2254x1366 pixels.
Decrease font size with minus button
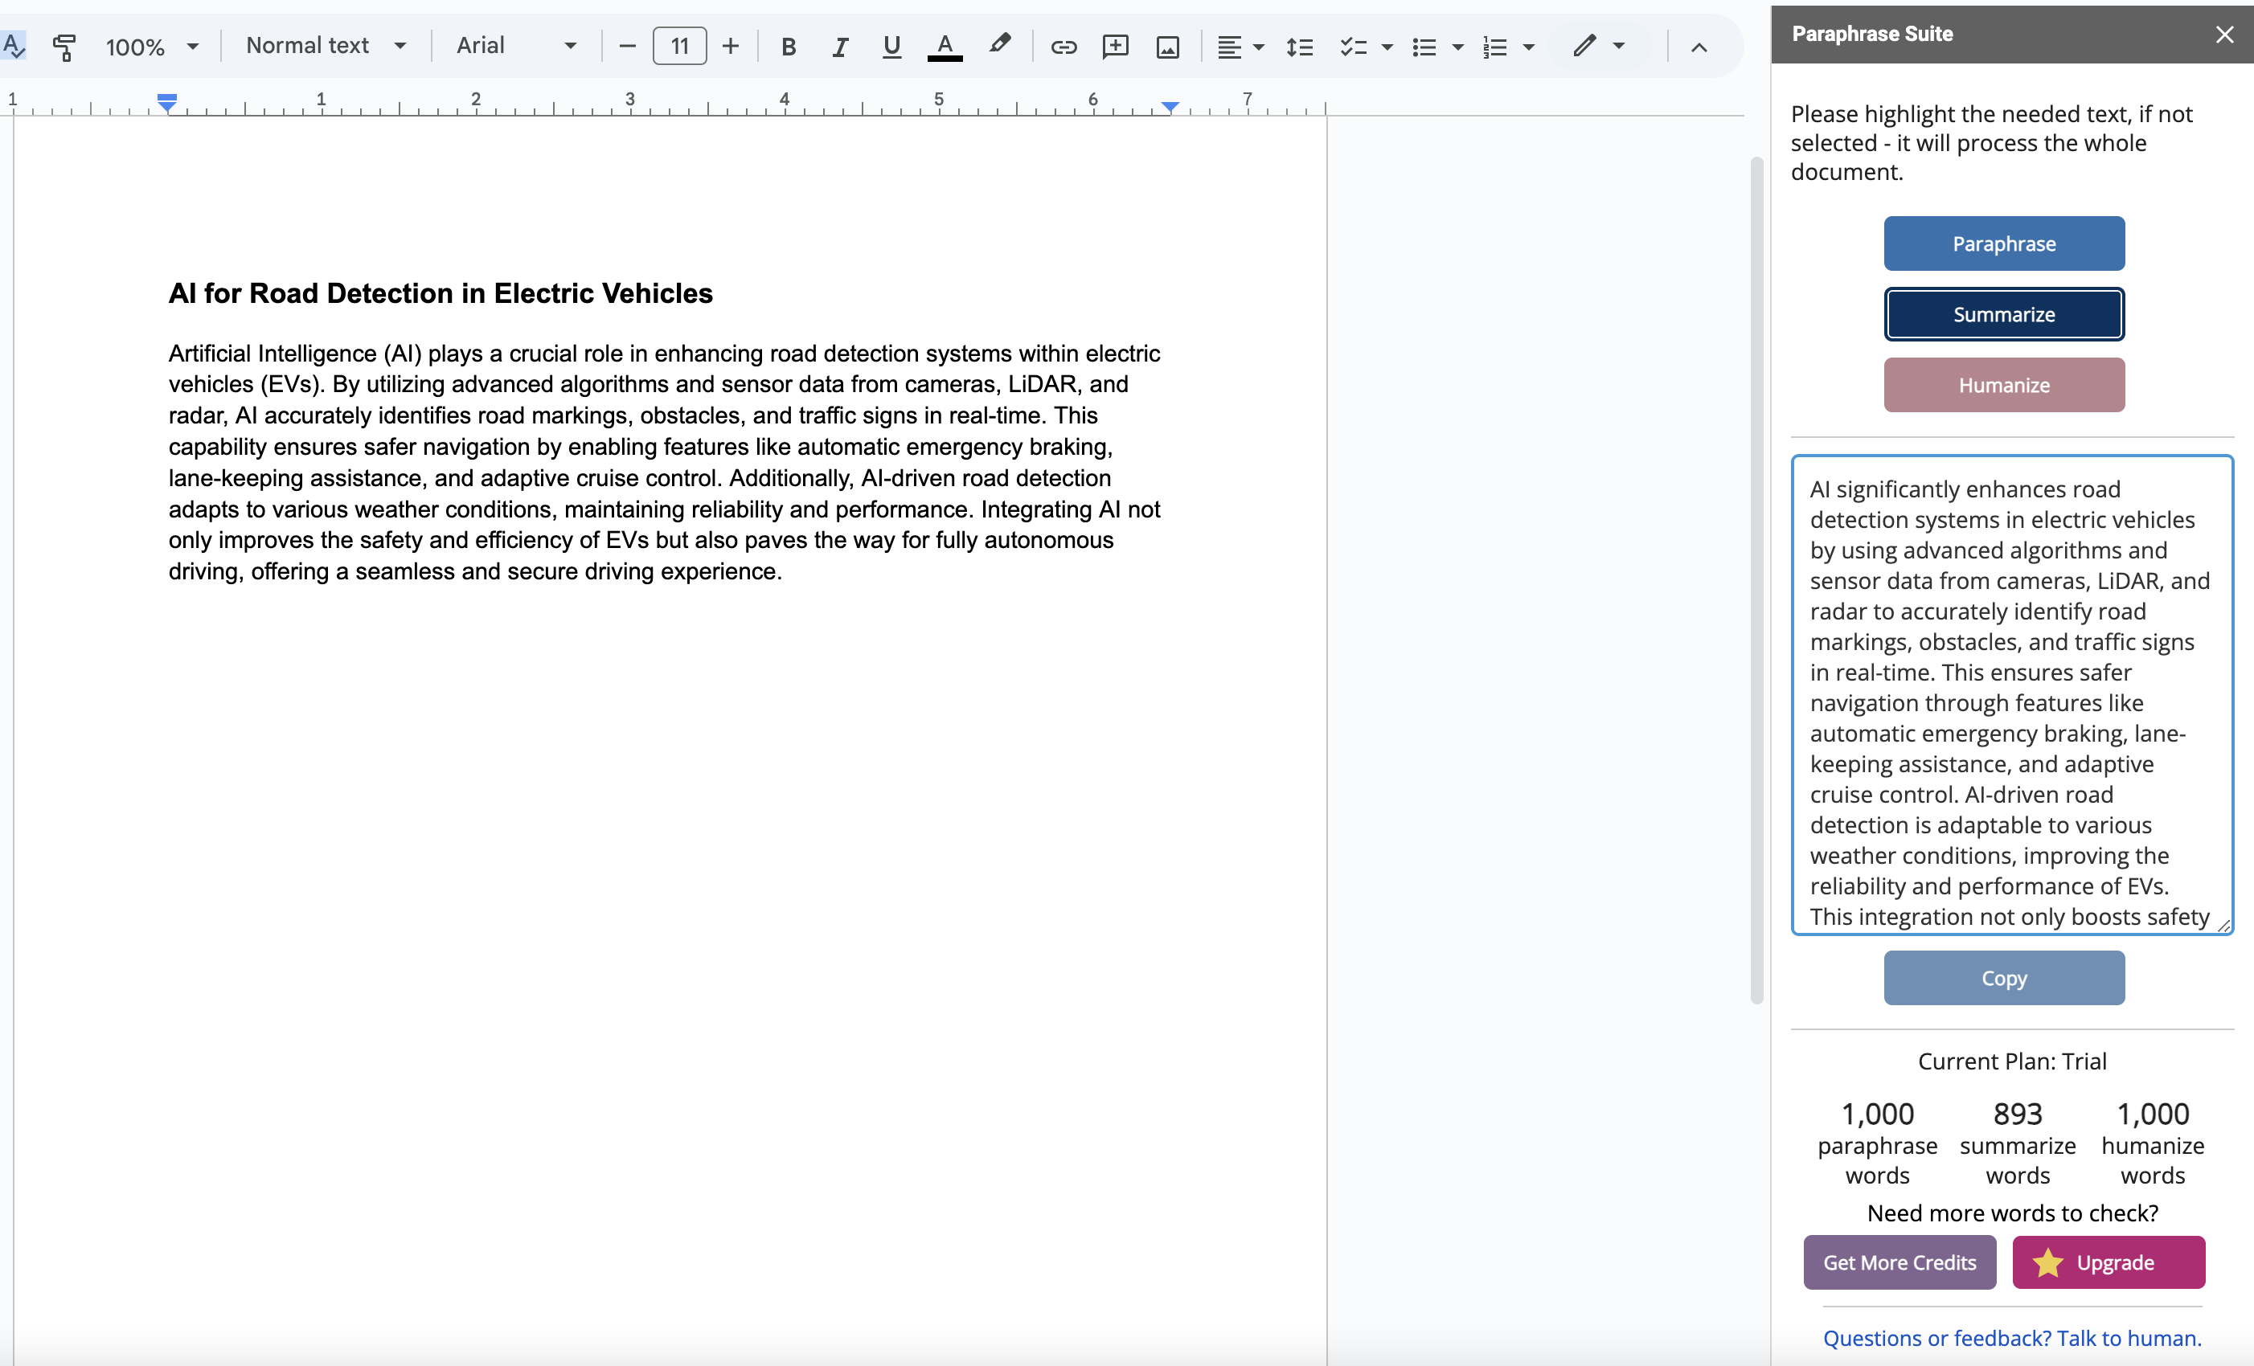[x=628, y=46]
